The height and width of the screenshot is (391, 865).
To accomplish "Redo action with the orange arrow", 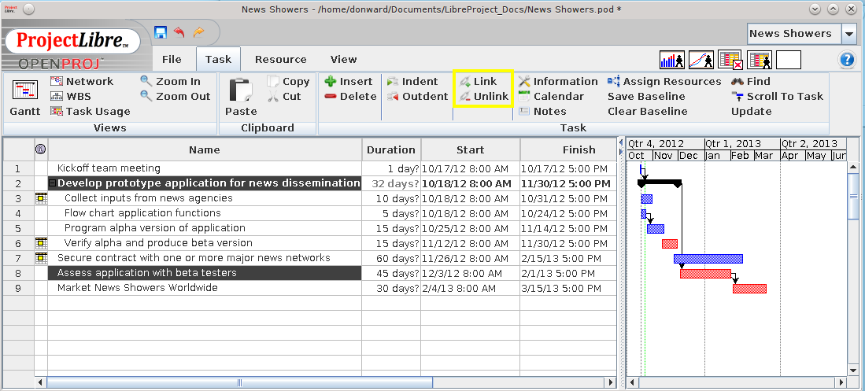I will click(198, 32).
